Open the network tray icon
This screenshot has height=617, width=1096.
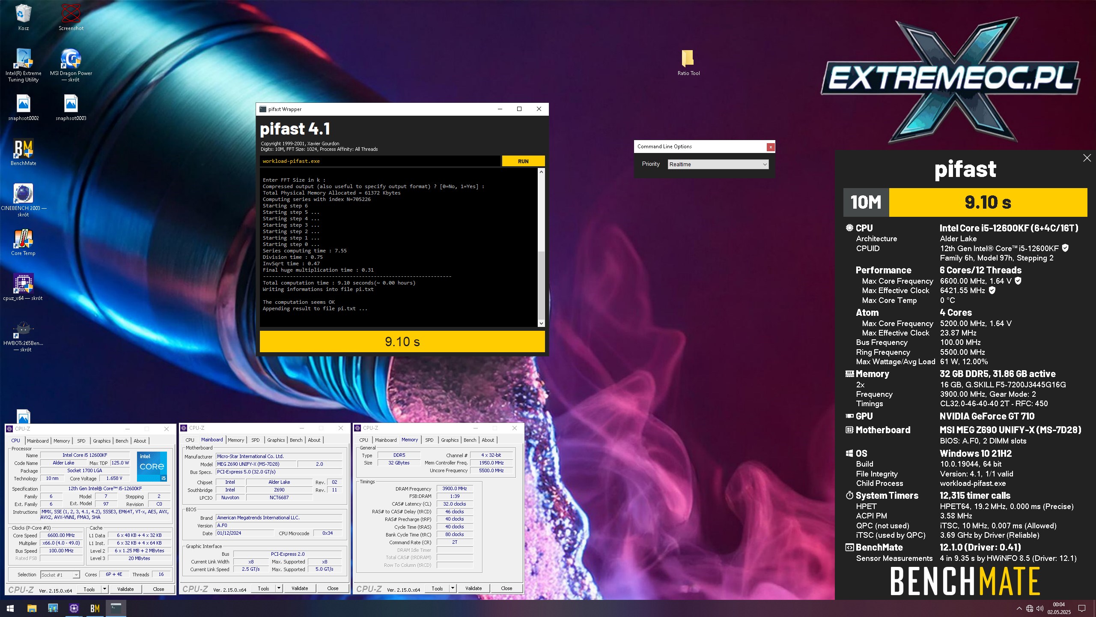point(1029,608)
